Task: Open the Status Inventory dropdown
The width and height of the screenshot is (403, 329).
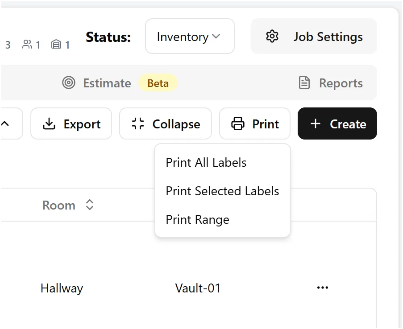Action: pyautogui.click(x=190, y=36)
